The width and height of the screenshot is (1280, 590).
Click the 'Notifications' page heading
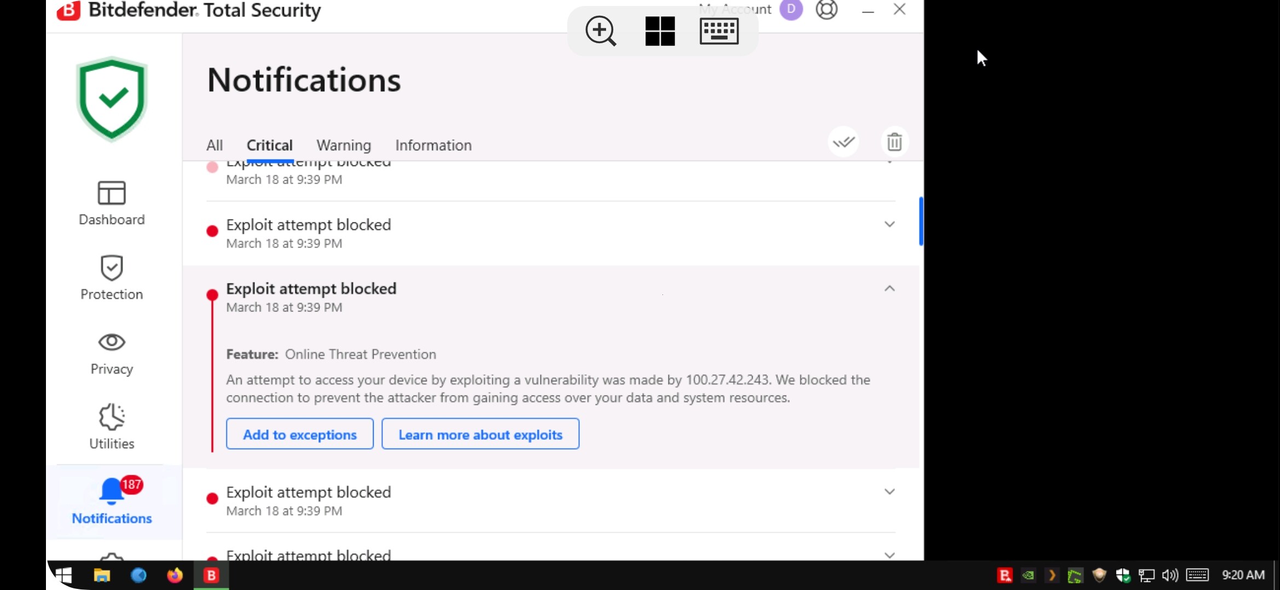coord(304,80)
